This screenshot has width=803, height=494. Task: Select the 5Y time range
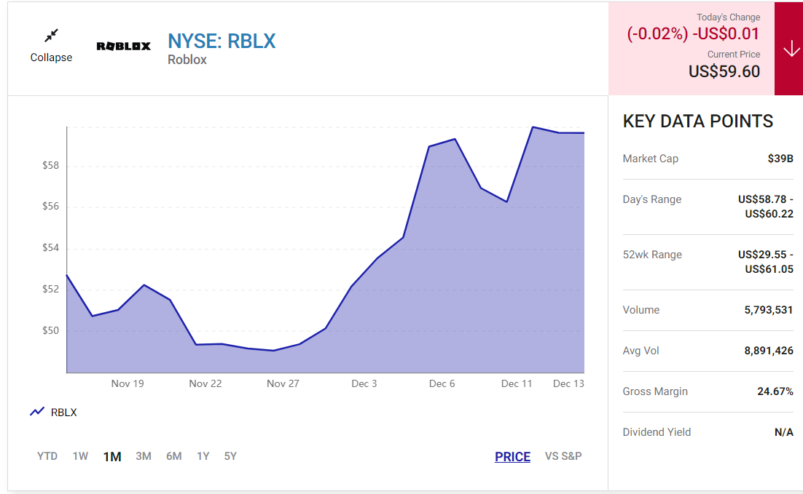pos(230,456)
